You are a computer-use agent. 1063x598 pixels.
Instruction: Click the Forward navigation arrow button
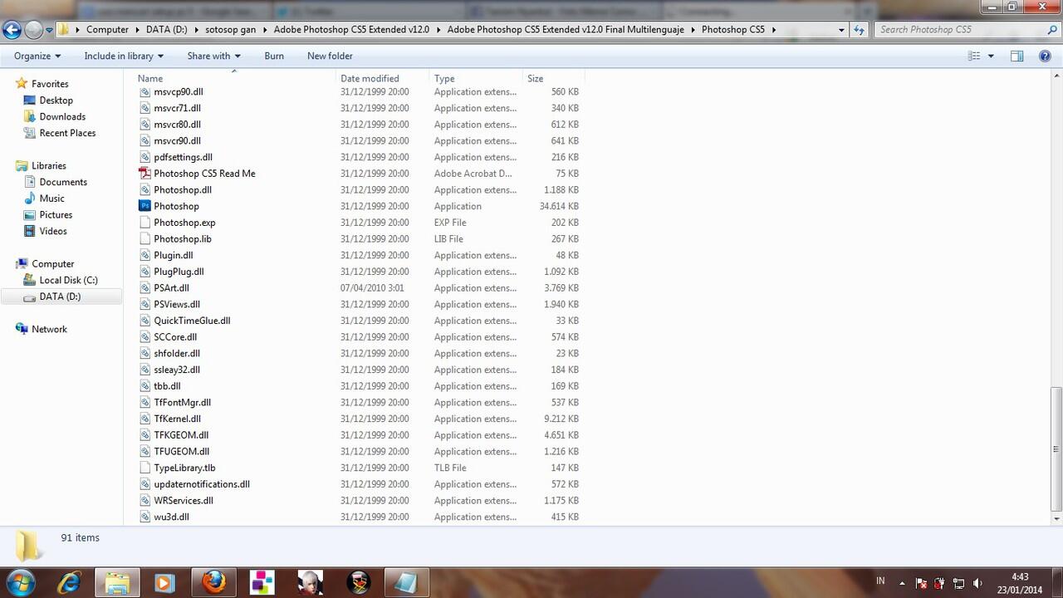click(33, 30)
